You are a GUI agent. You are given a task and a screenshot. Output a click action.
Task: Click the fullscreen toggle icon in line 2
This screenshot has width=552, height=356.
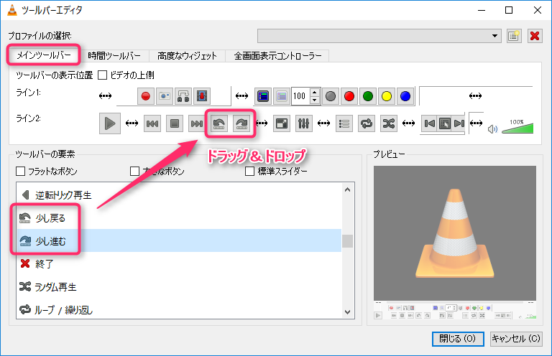pyautogui.click(x=282, y=123)
